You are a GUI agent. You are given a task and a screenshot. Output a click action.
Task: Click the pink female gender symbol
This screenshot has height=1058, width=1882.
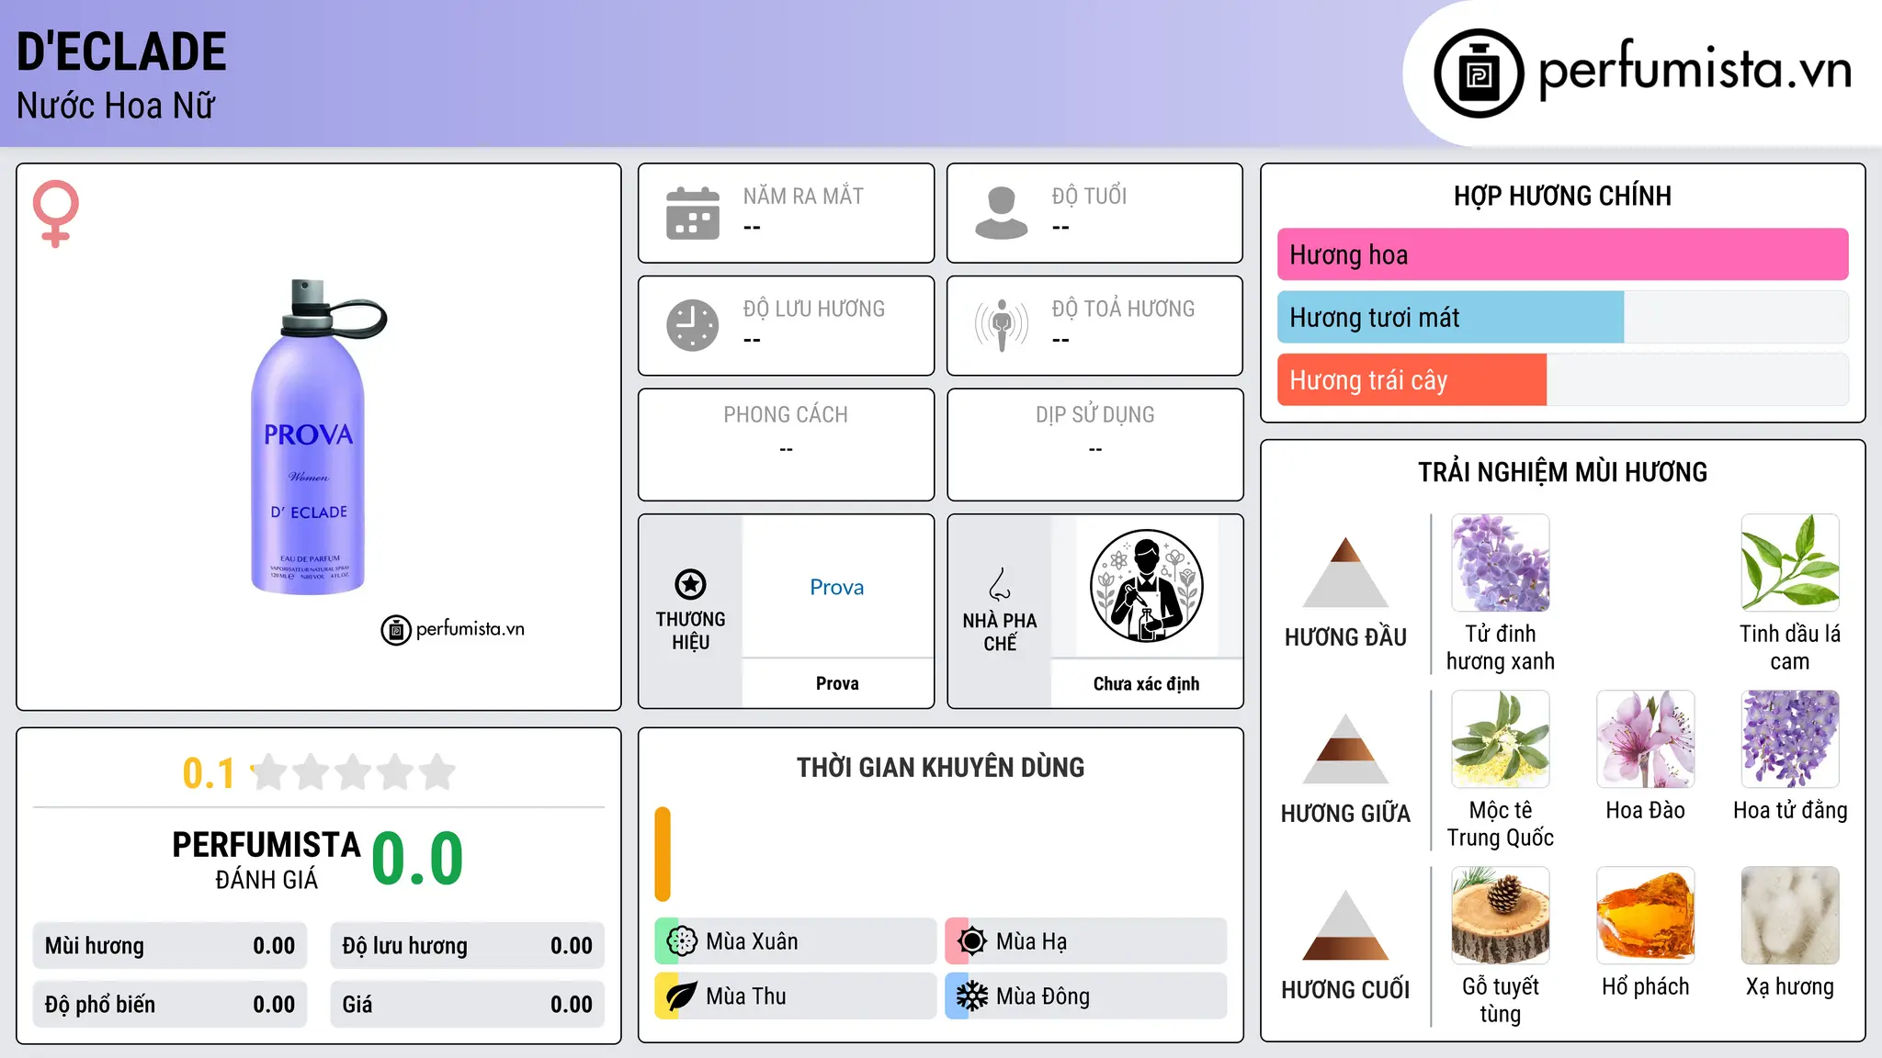(x=56, y=214)
